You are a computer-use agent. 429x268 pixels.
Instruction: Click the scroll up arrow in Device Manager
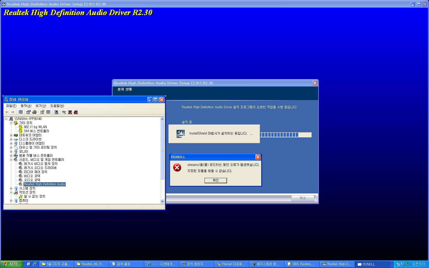pyautogui.click(x=162, y=119)
